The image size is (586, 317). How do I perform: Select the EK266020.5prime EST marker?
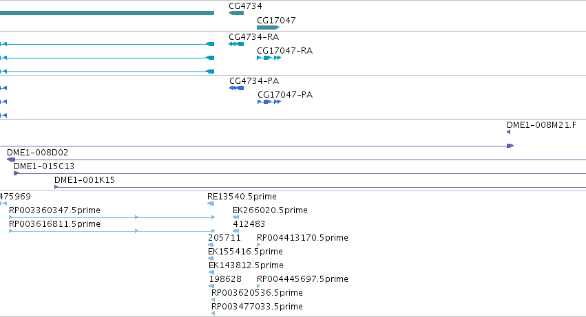236,217
